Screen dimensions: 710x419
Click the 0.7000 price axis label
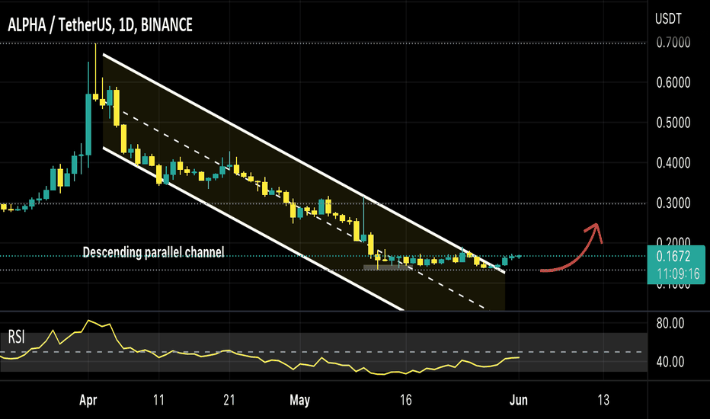pyautogui.click(x=673, y=43)
